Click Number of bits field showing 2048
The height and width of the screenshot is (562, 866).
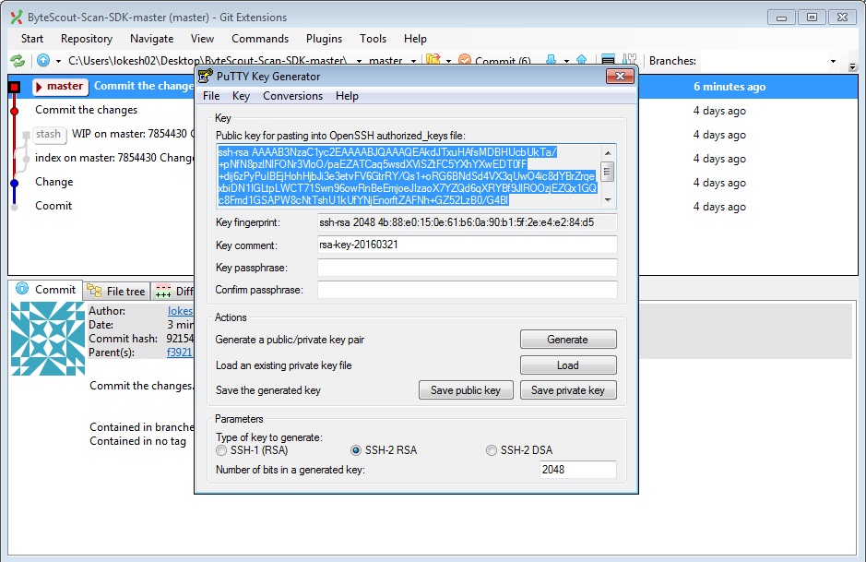(577, 470)
